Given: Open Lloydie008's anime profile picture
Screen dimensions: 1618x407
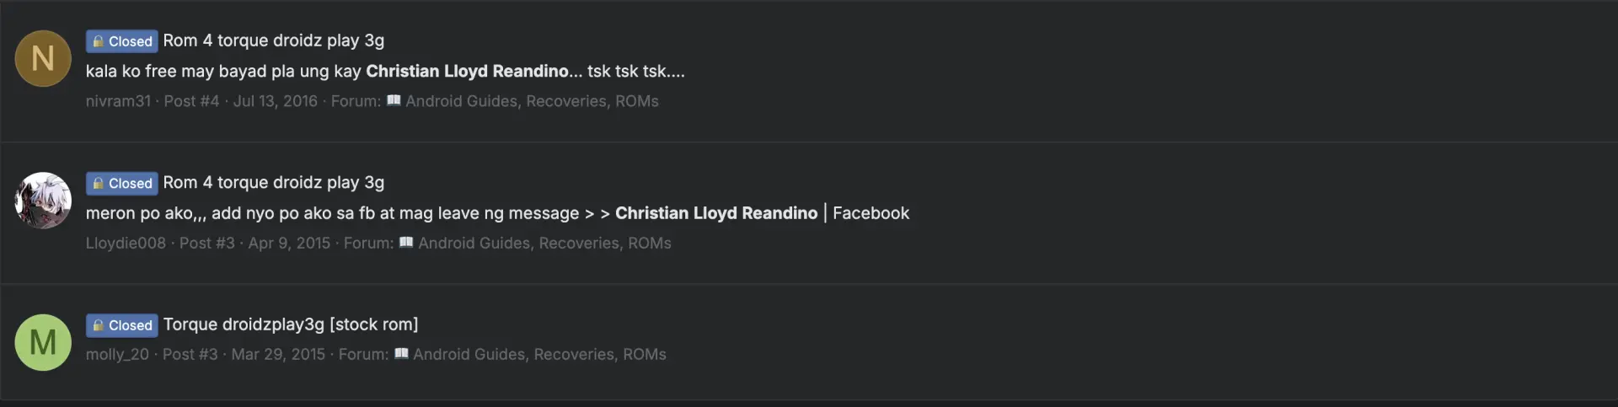Looking at the screenshot, I should tap(43, 201).
